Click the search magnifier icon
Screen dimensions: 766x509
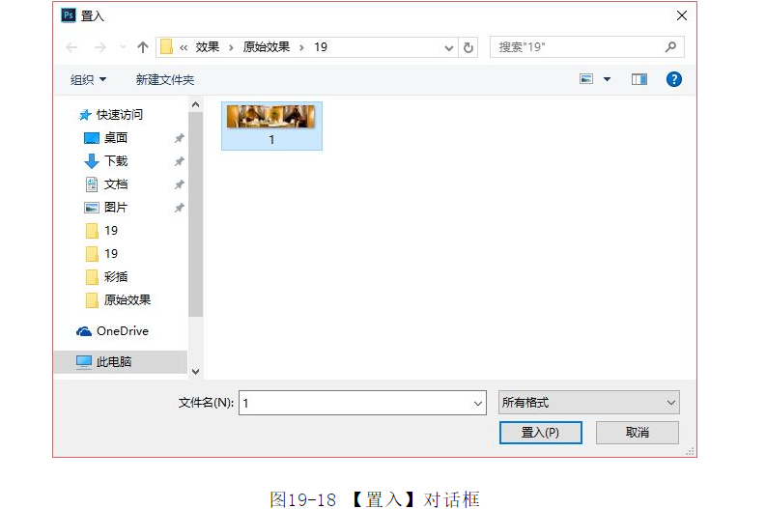point(670,47)
